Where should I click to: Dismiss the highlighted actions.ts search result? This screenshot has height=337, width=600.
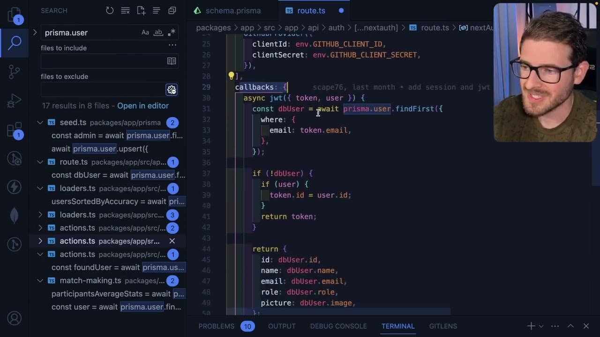[x=172, y=241]
